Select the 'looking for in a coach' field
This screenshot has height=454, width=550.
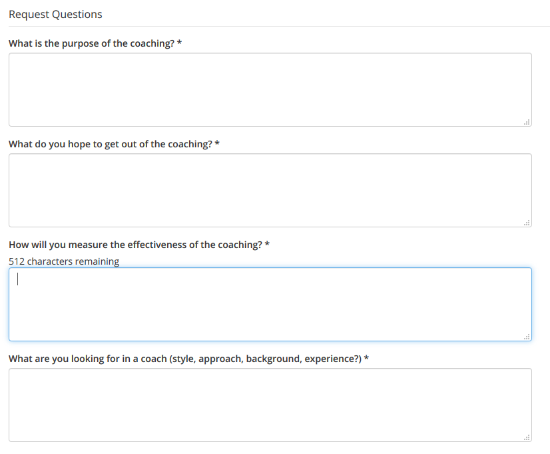point(270,405)
